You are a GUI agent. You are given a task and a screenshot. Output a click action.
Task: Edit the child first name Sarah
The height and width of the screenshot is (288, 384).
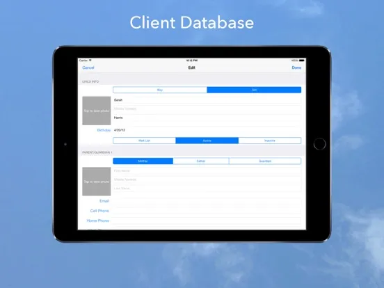[x=207, y=100]
